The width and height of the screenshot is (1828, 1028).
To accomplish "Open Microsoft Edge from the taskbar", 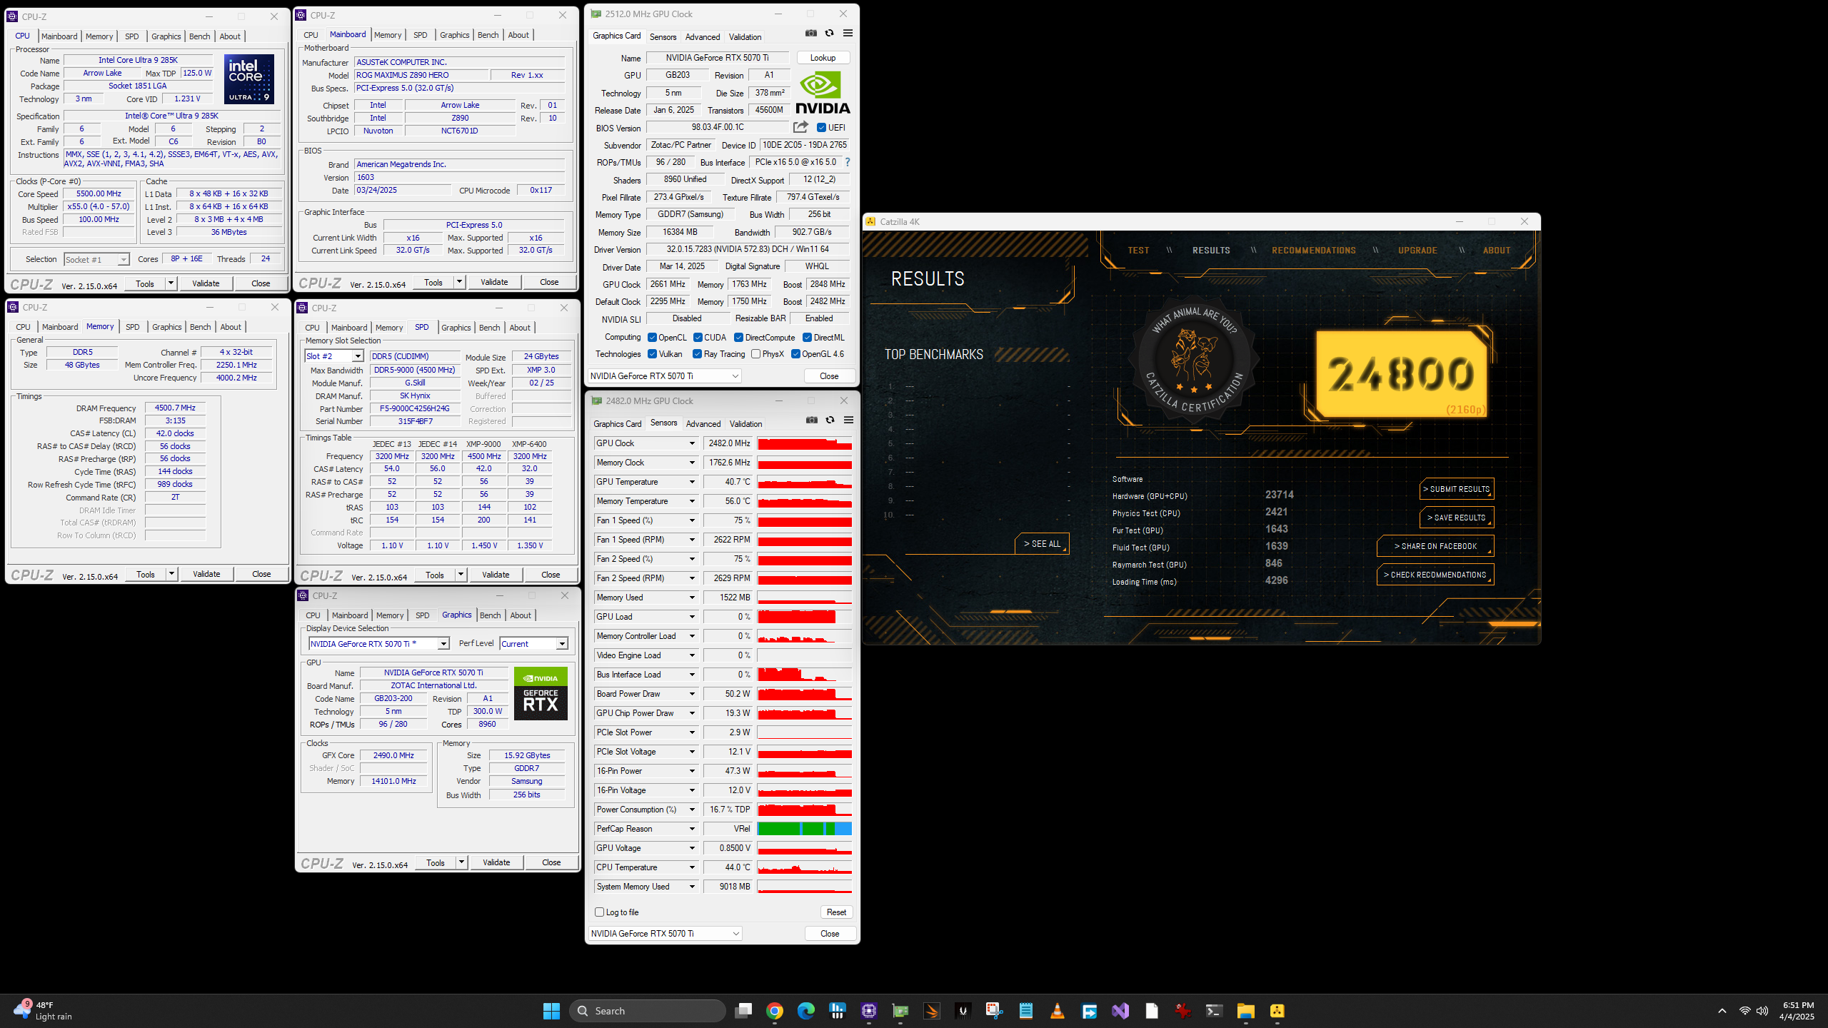I will 806,1011.
